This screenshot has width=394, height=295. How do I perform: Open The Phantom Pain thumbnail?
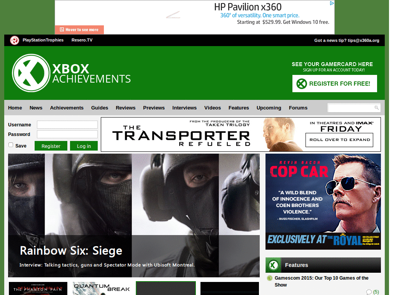pos(38,288)
